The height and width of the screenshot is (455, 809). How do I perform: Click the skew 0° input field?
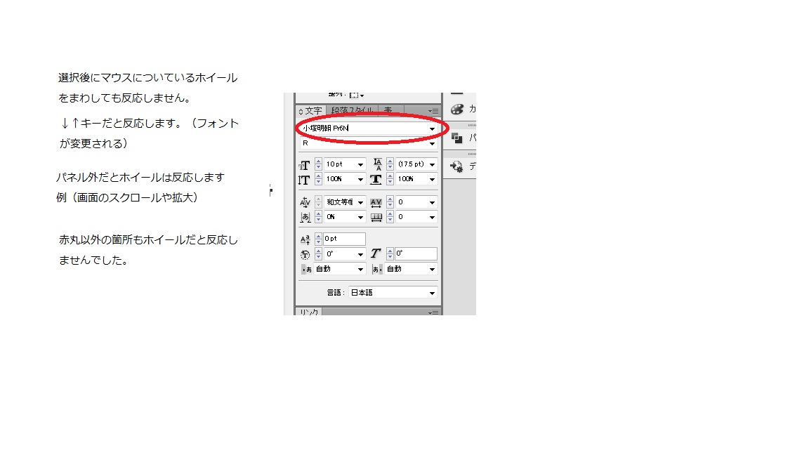416,253
